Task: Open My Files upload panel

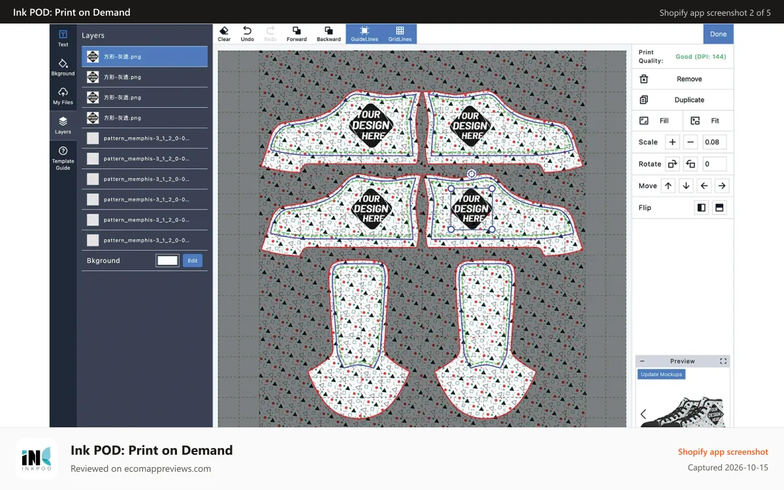Action: [x=63, y=95]
